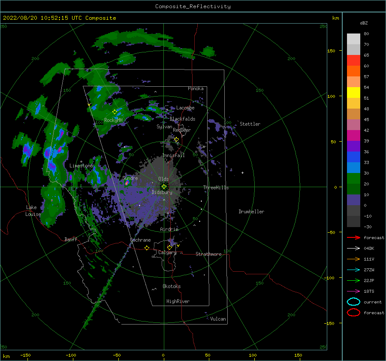The image size is (386, 361).
Task: Click the 18TS legend text
Action: coord(369,291)
